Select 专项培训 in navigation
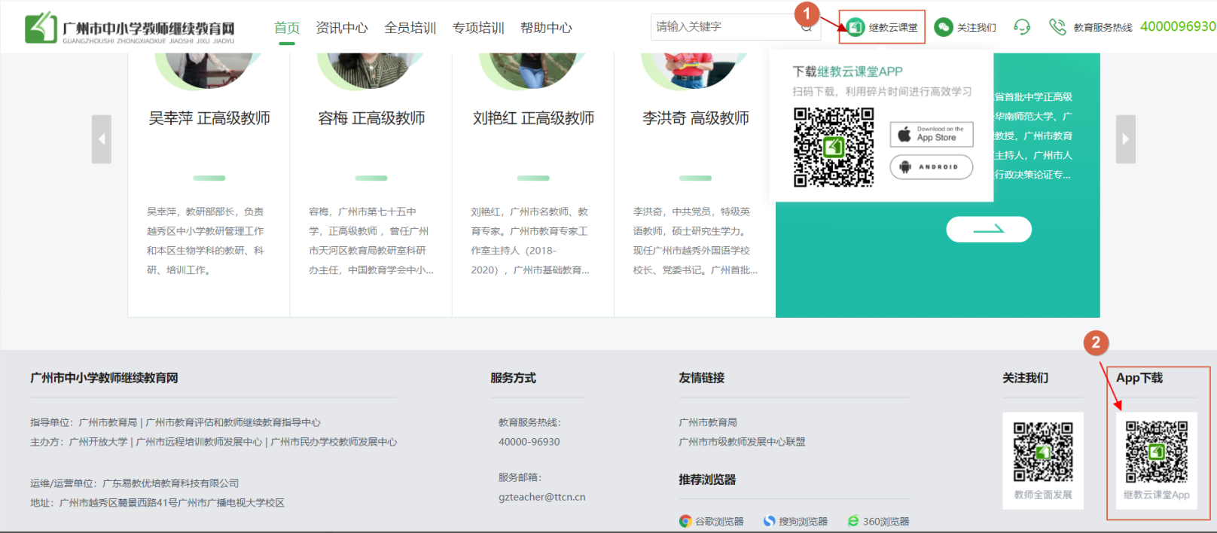The width and height of the screenshot is (1217, 533). point(478,28)
